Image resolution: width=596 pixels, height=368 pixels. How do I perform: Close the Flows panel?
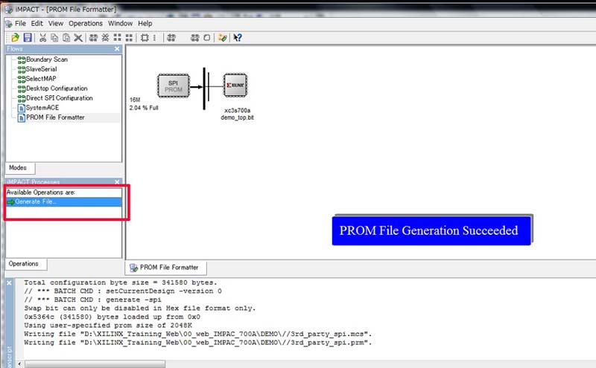coord(117,49)
